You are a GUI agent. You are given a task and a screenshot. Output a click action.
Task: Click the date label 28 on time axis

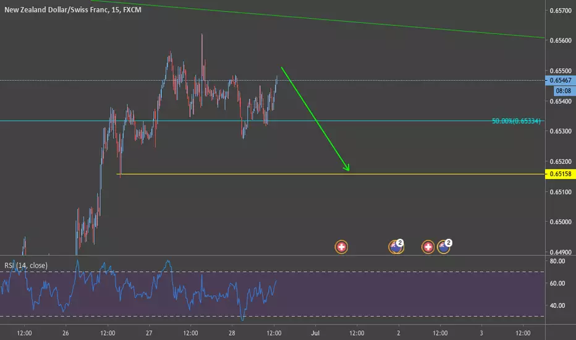[232, 333]
